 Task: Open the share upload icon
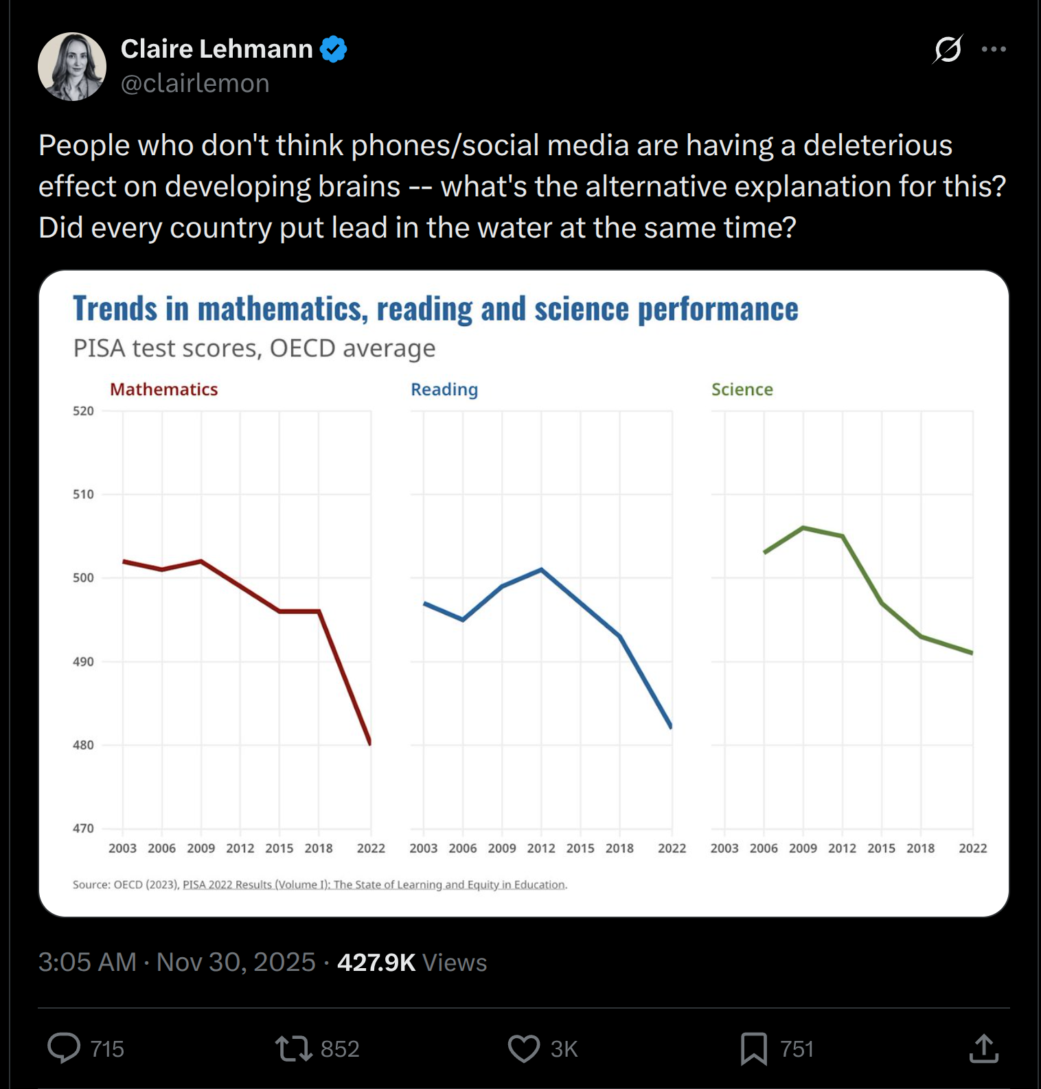pos(983,1048)
